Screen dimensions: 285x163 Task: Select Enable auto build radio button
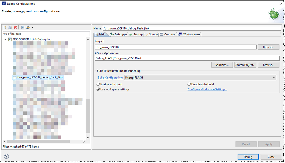point(98,84)
